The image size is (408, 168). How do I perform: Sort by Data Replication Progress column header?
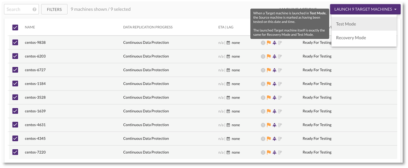pos(148,27)
